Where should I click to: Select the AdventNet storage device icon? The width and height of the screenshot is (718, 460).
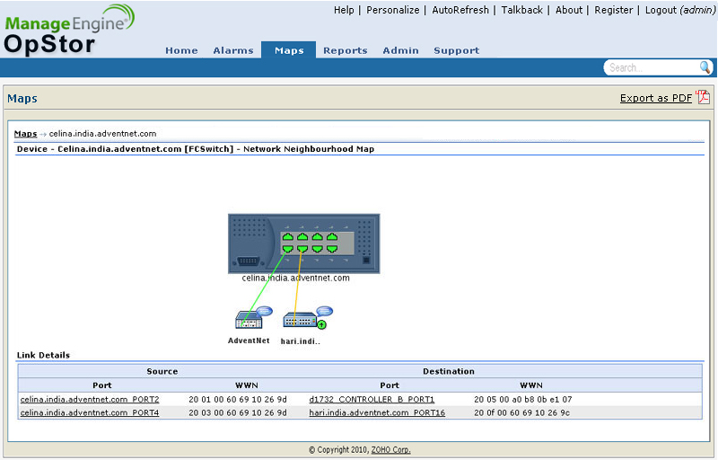[x=247, y=319]
